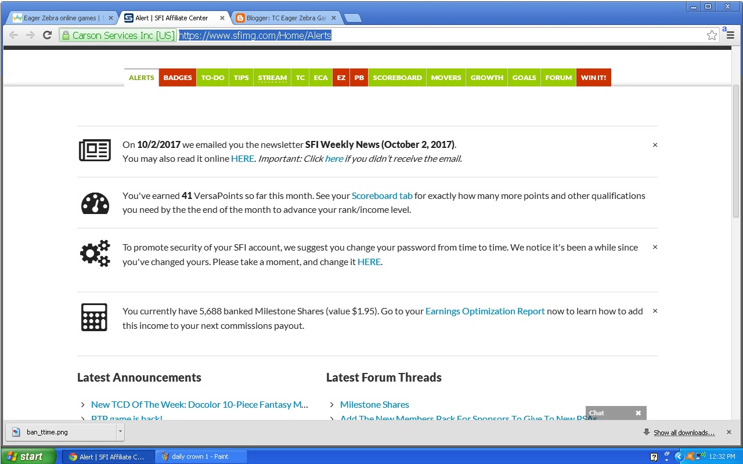
Task: Open the MOVERS tab
Action: 446,78
